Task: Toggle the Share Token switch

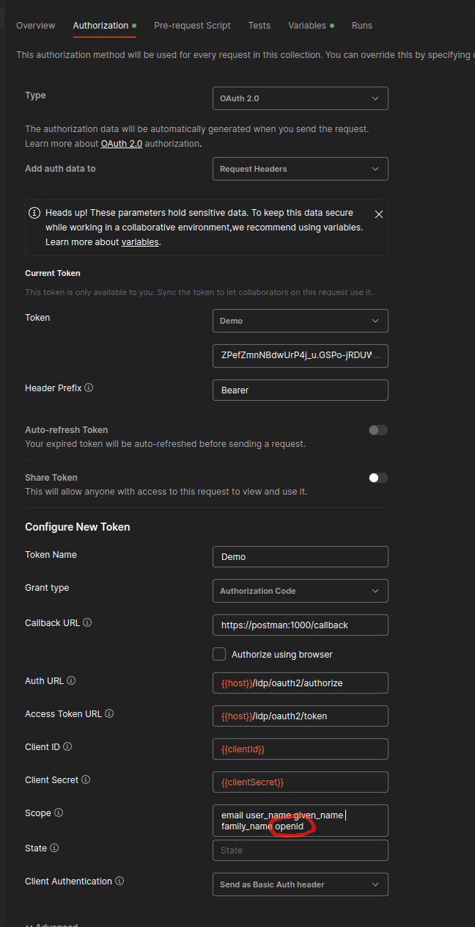Action: (378, 478)
